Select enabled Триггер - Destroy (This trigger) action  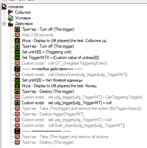click(48, 91)
